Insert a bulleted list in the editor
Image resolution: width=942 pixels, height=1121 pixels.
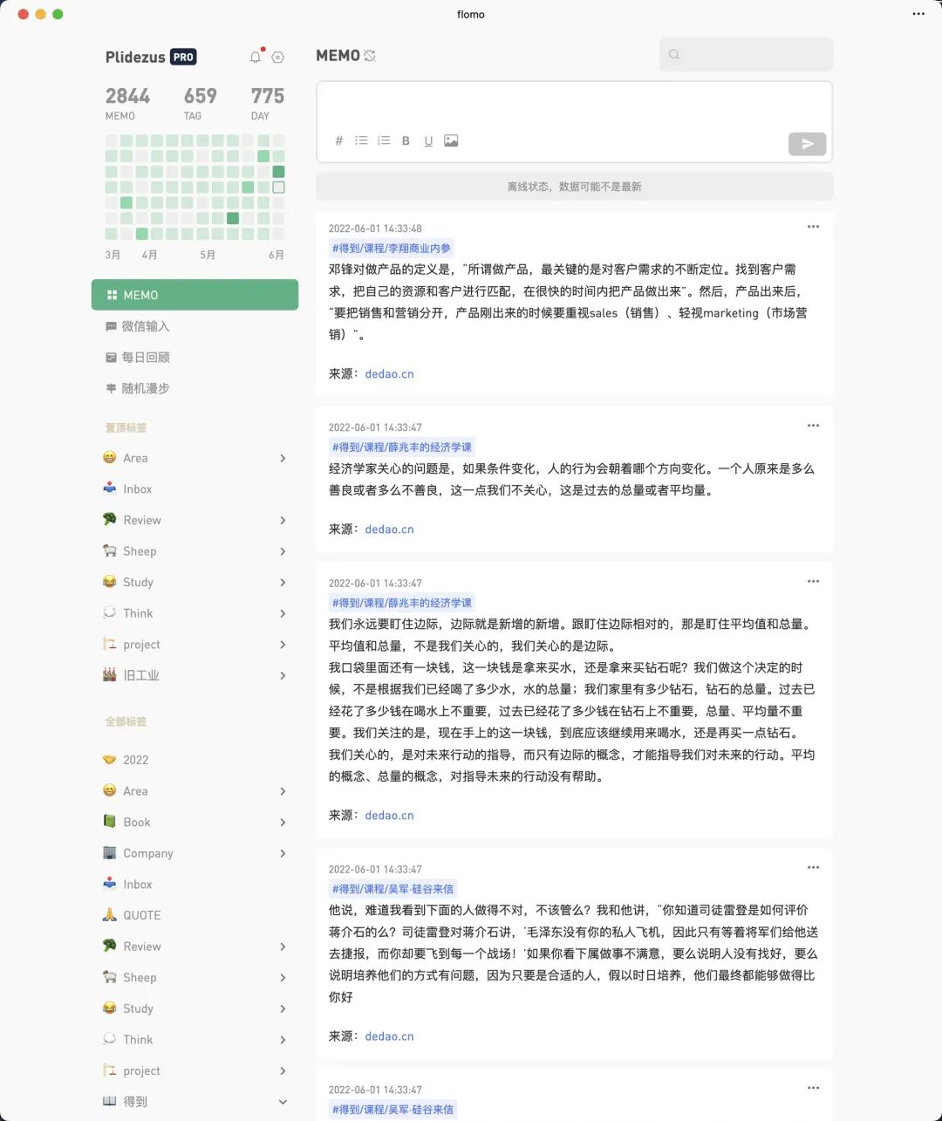[361, 140]
